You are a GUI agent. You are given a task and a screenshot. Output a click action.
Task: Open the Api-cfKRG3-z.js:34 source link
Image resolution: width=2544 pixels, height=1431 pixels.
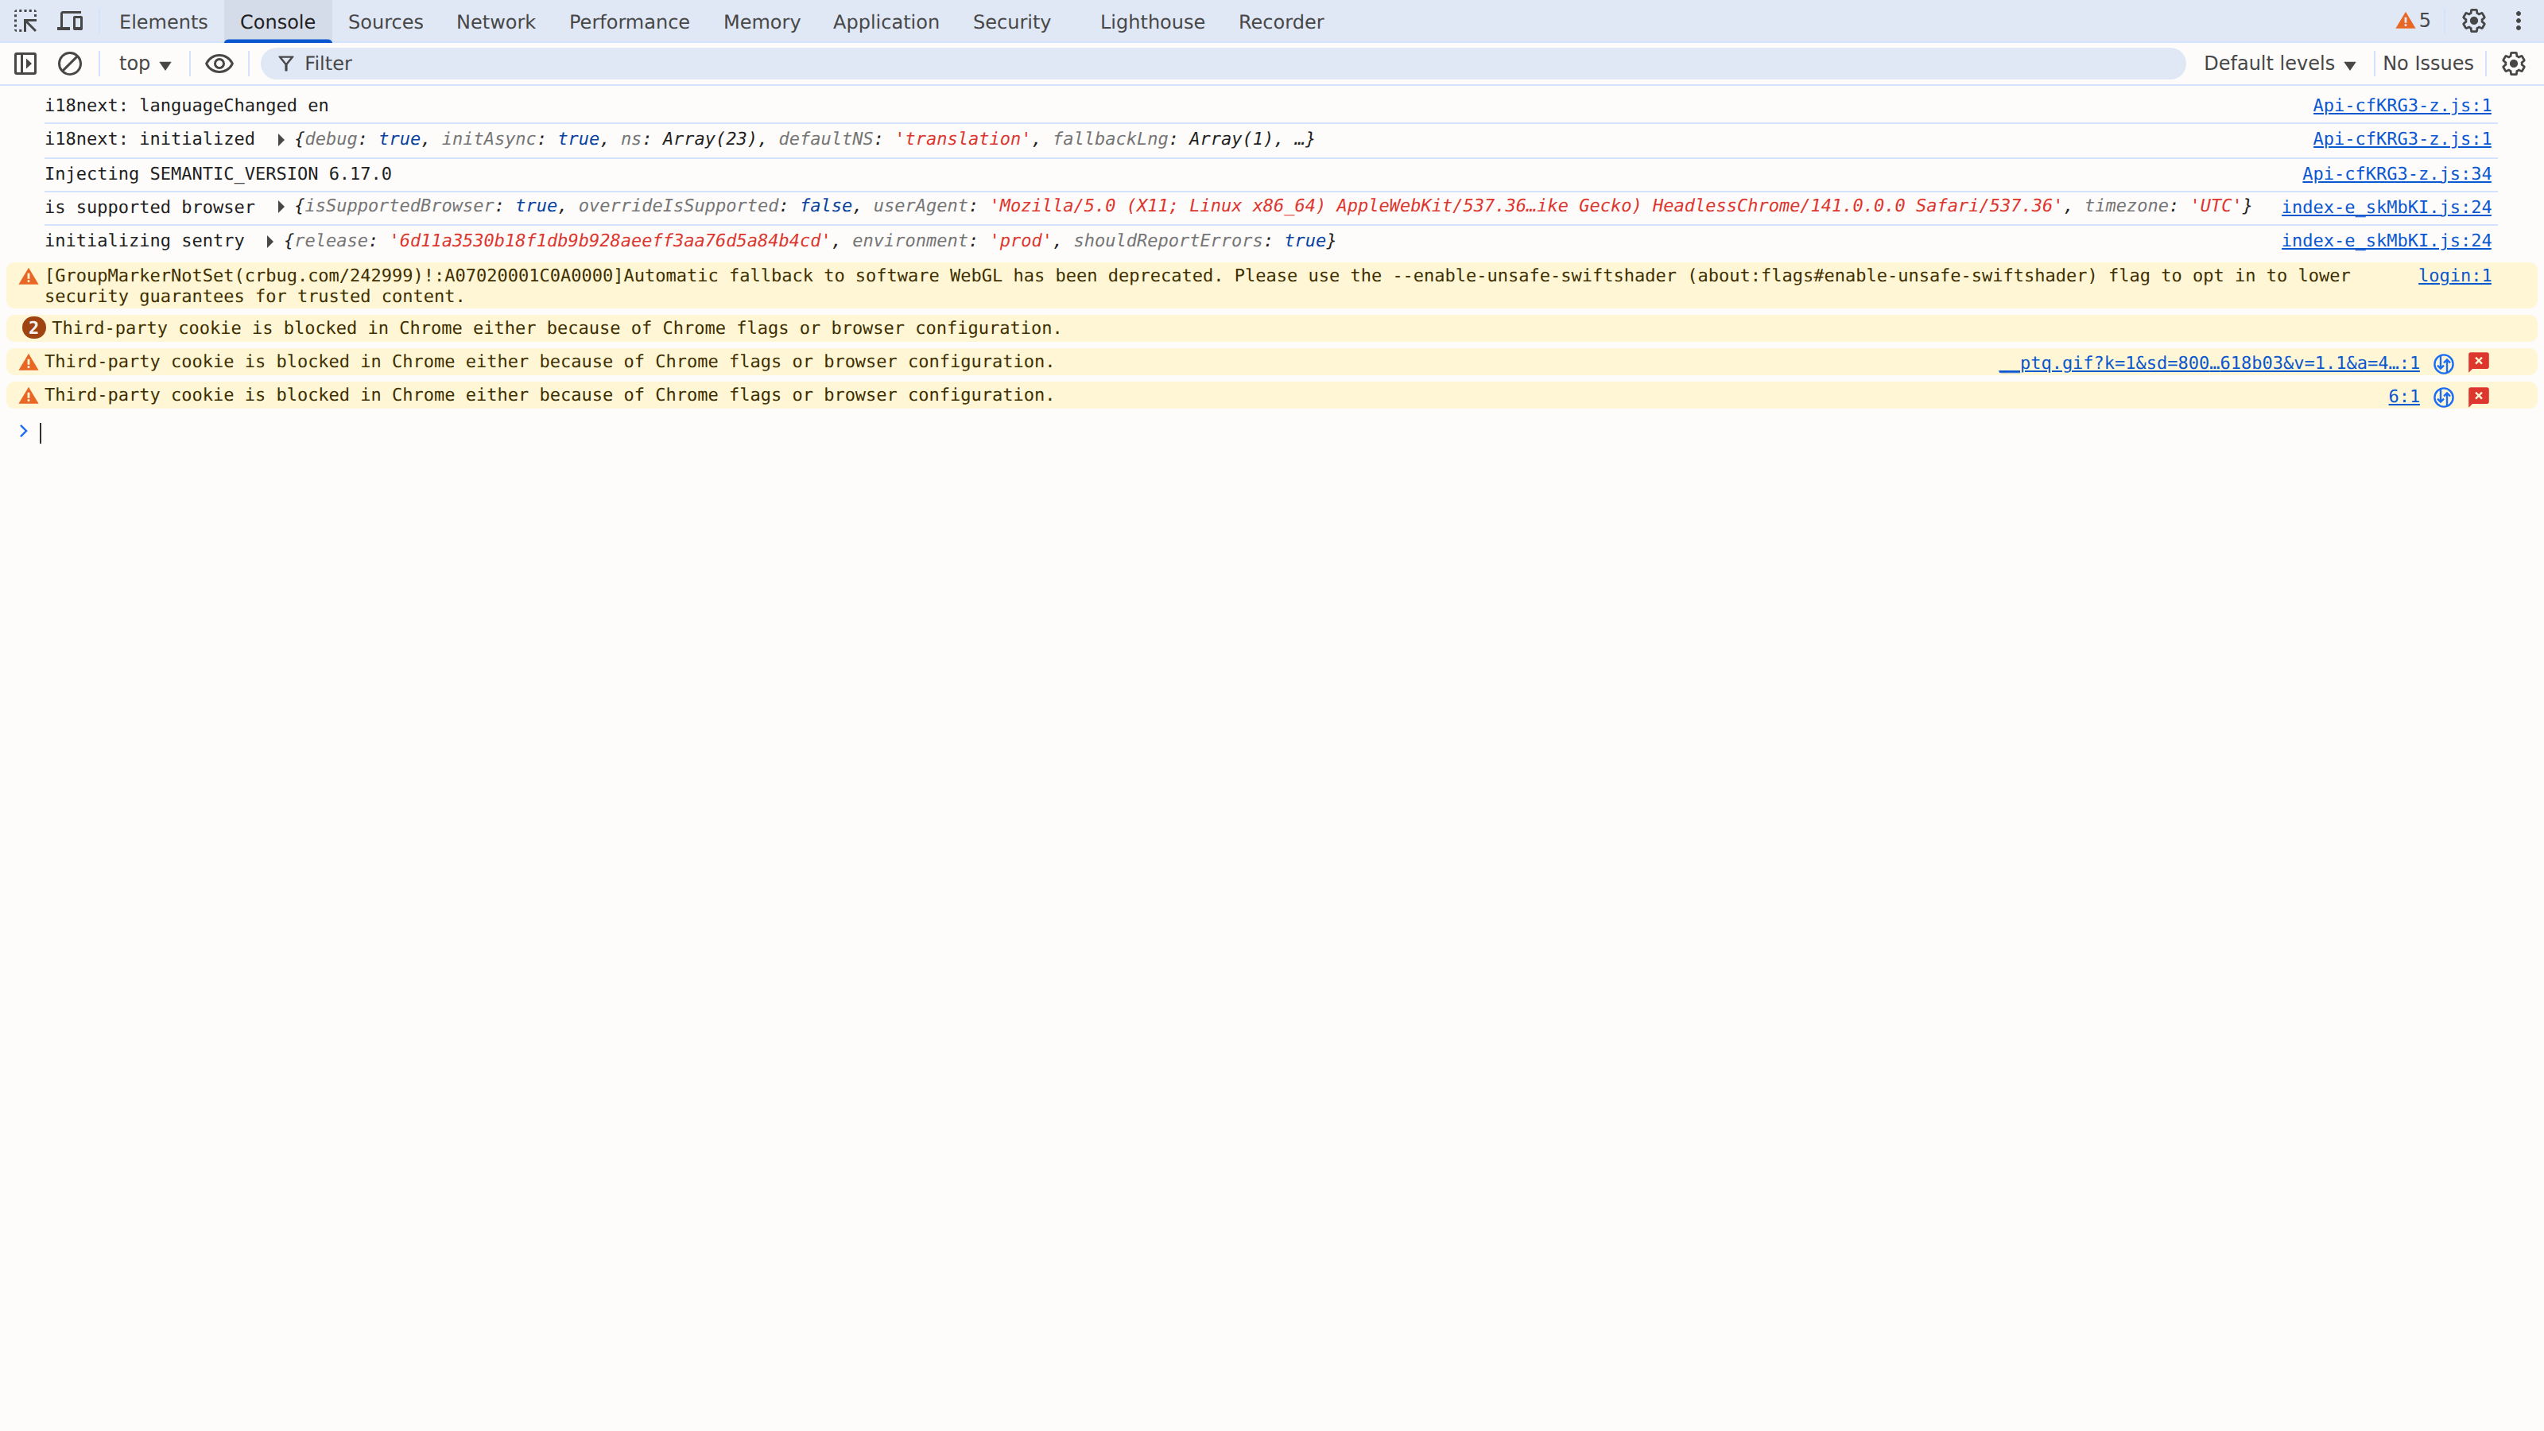2397,174
